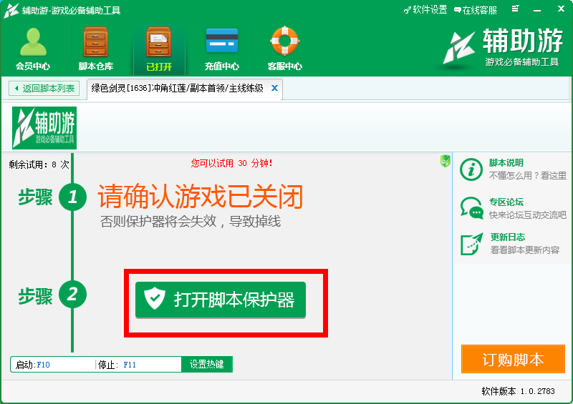Click 剩余试用: 8 次 text

pos(39,164)
